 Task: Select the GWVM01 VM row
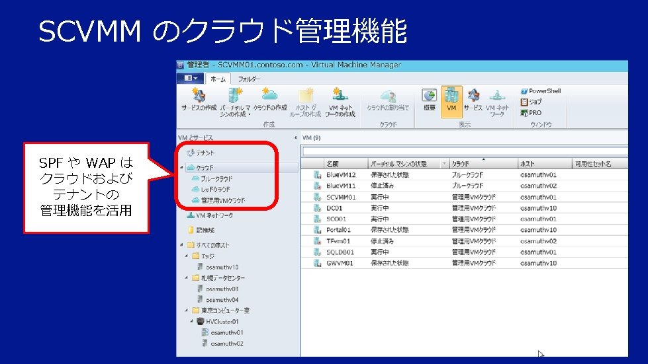pyautogui.click(x=464, y=263)
